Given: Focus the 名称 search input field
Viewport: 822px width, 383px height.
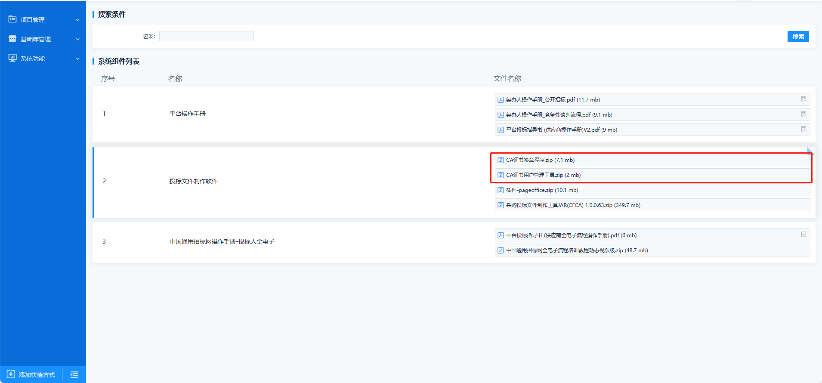Looking at the screenshot, I should (x=206, y=37).
